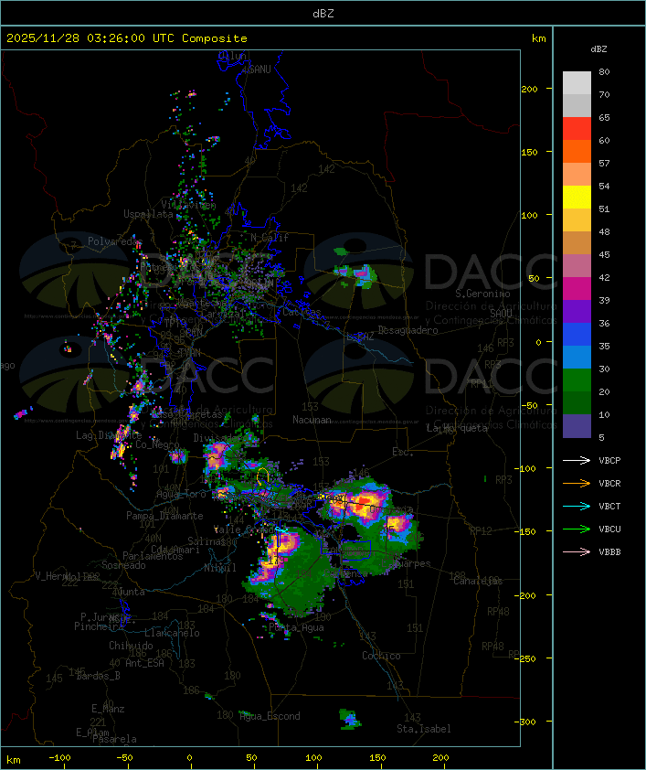Click the Llancanelo map label
The width and height of the screenshot is (646, 770).
pos(172,633)
